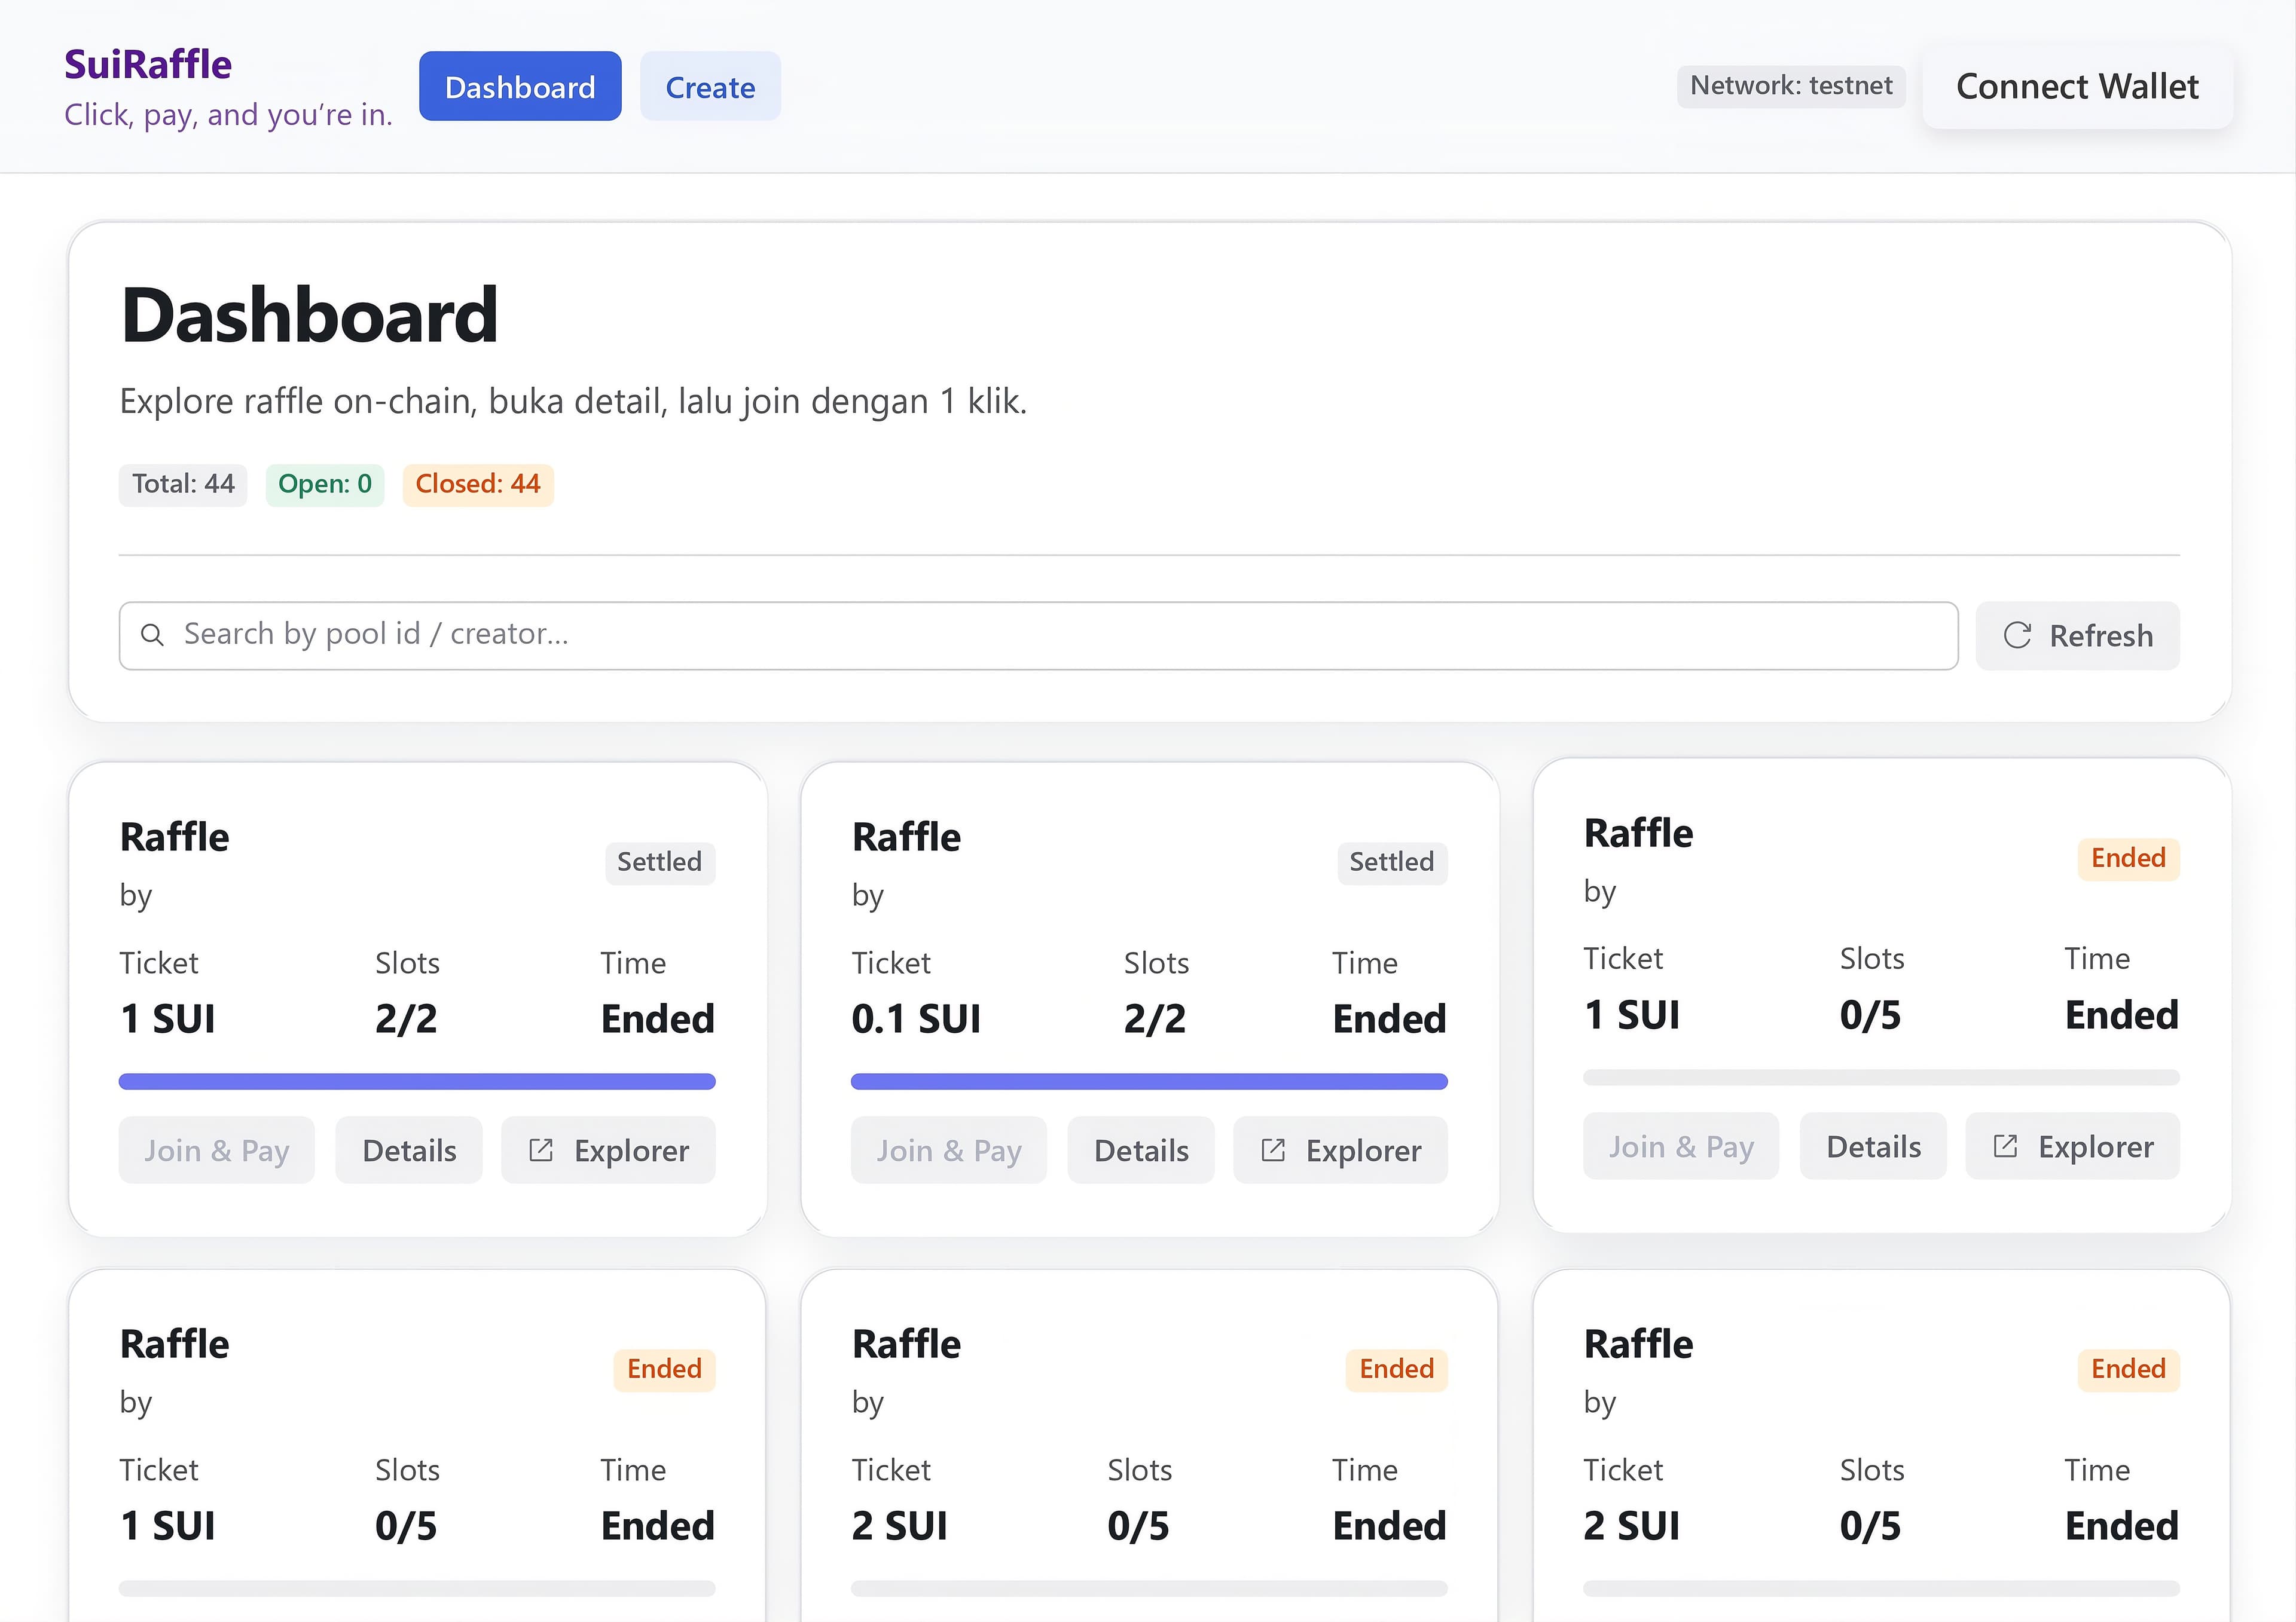Click the Refresh circular arrow icon
This screenshot has height=1622, width=2296.
tap(2017, 636)
